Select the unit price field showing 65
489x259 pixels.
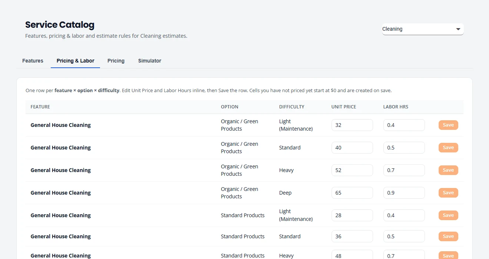(x=352, y=193)
